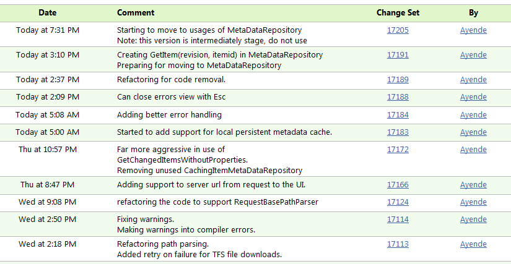Click Ayende link on the 17172 row
The width and height of the screenshot is (511, 264).
473,150
